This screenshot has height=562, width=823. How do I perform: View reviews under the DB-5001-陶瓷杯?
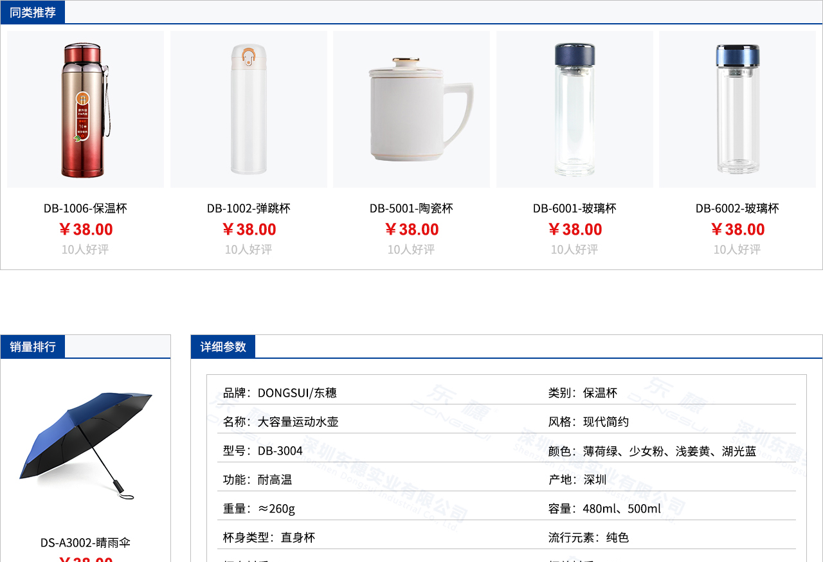tap(411, 249)
